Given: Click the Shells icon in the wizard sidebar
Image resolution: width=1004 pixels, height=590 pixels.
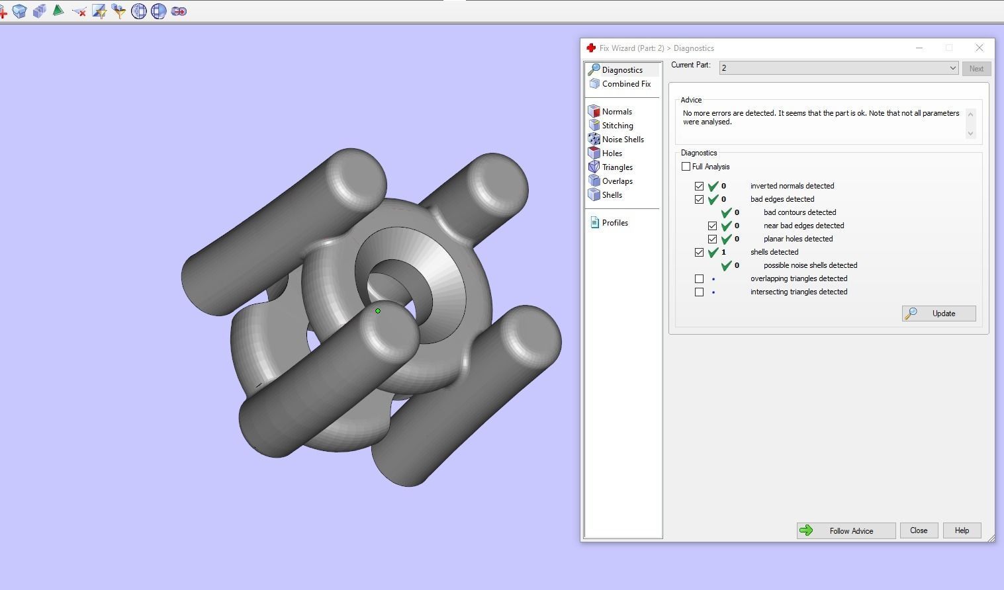Looking at the screenshot, I should coord(594,194).
